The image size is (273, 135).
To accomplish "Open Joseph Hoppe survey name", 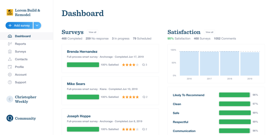I will (79, 116).
